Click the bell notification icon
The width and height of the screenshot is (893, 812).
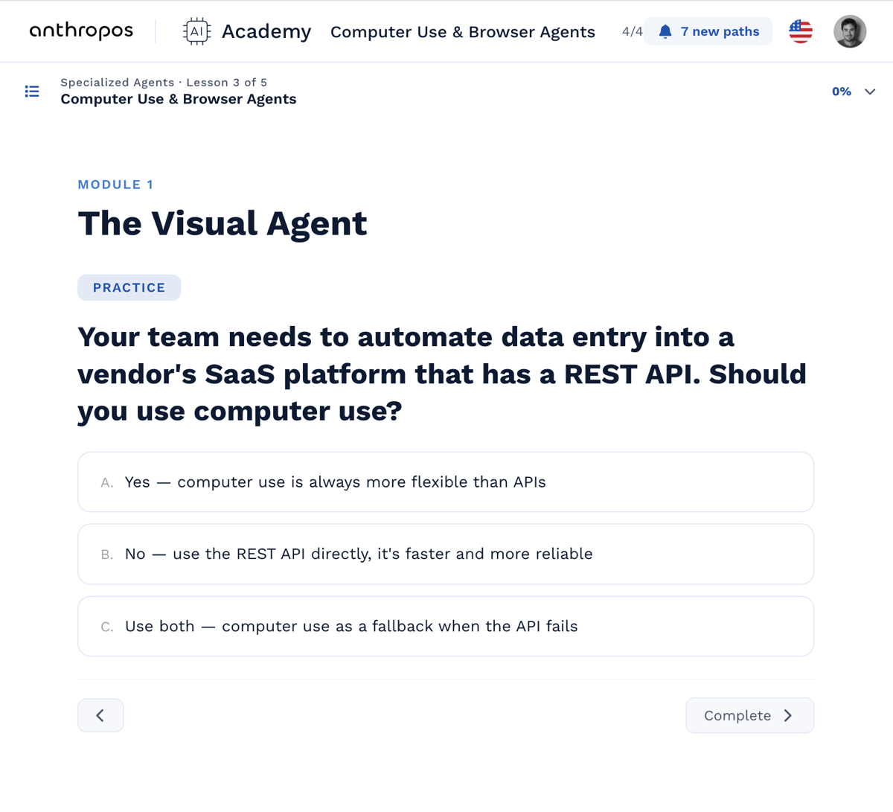tap(665, 31)
